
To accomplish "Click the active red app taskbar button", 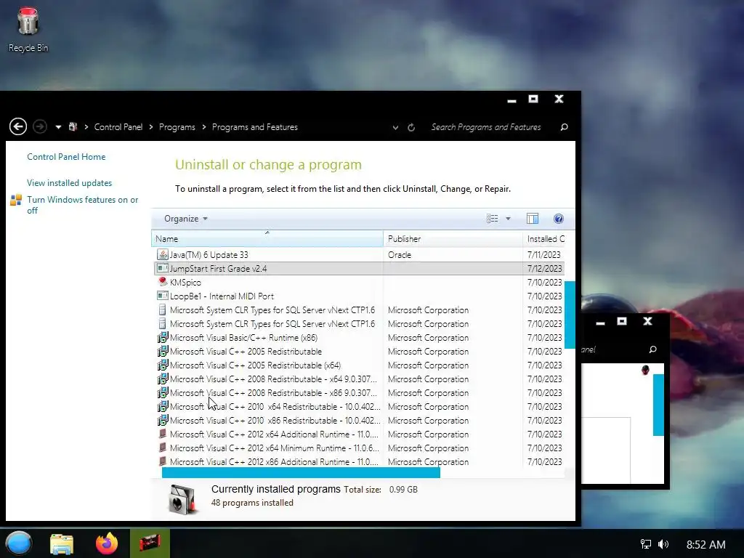I will coord(150,543).
